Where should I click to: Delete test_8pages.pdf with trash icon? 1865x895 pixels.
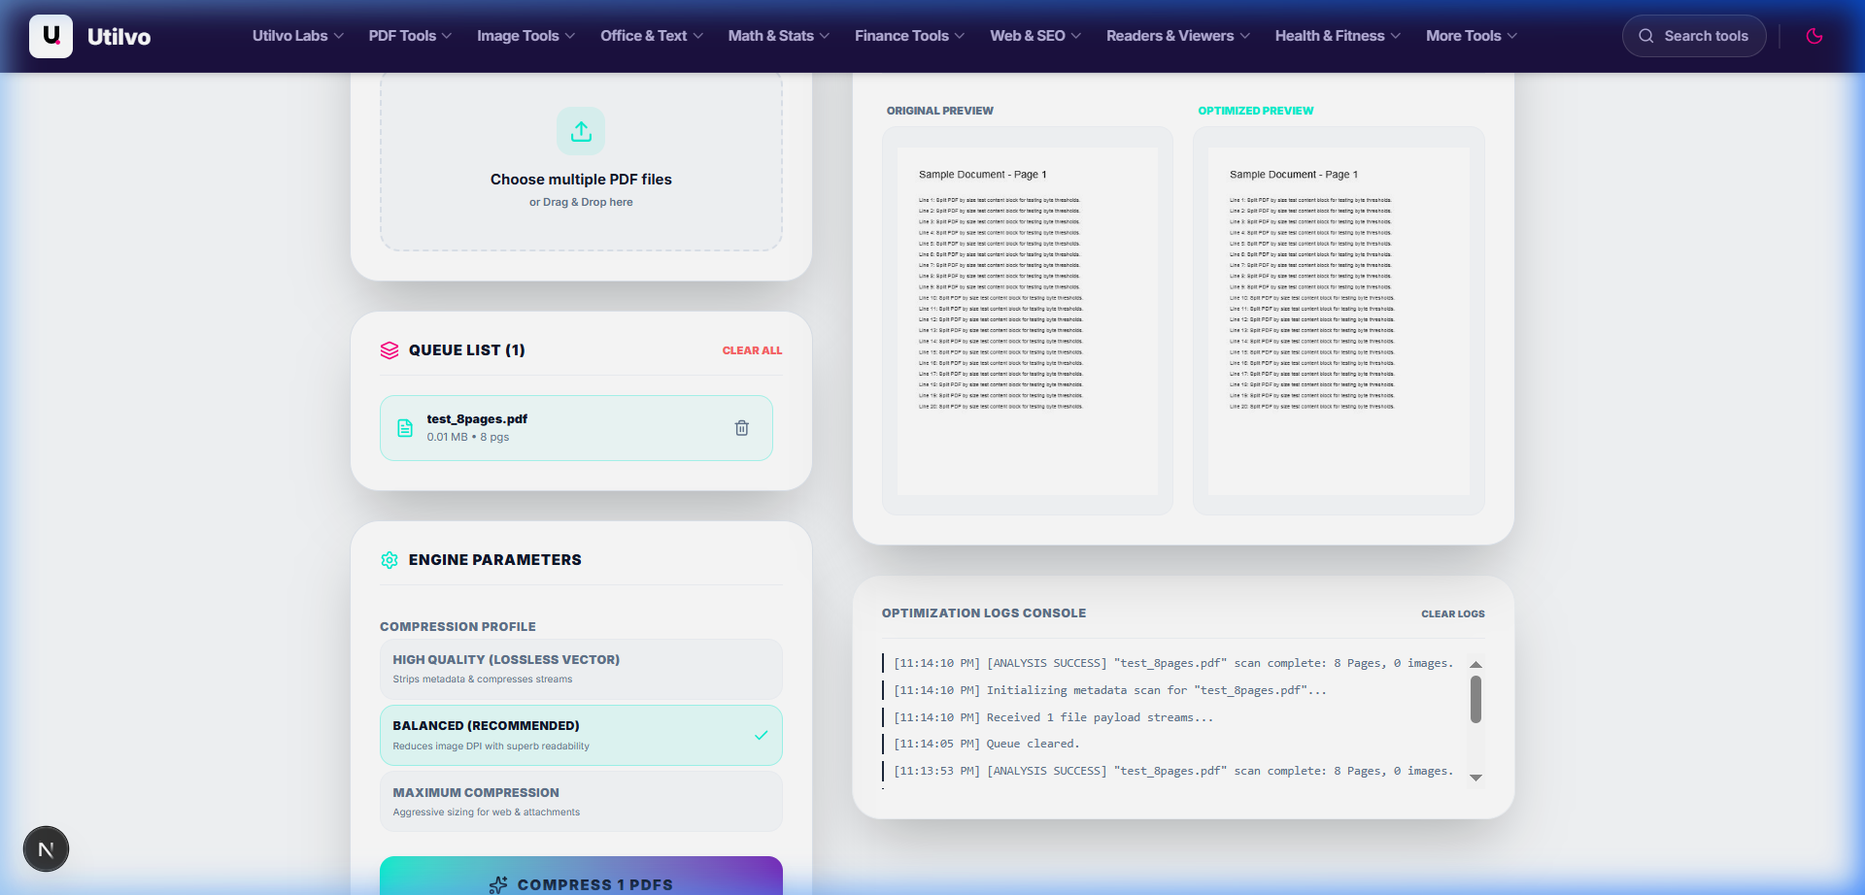(x=741, y=428)
